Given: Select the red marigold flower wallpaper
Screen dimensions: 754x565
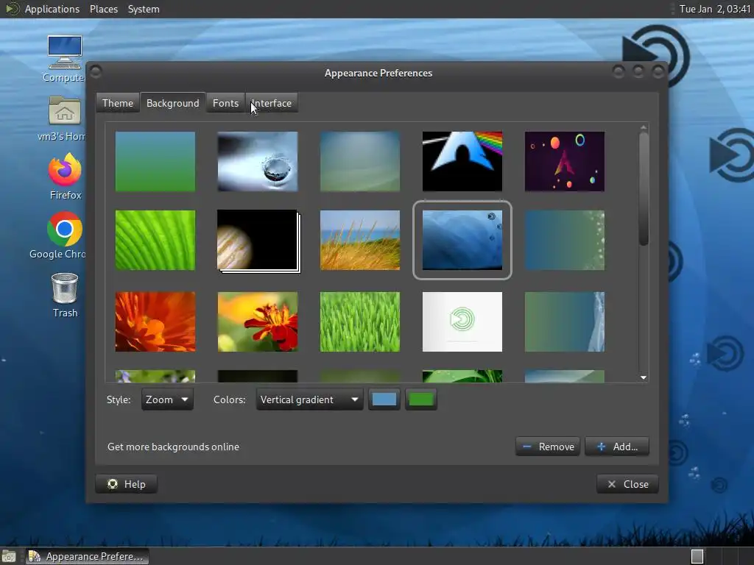Looking at the screenshot, I should click(x=258, y=322).
